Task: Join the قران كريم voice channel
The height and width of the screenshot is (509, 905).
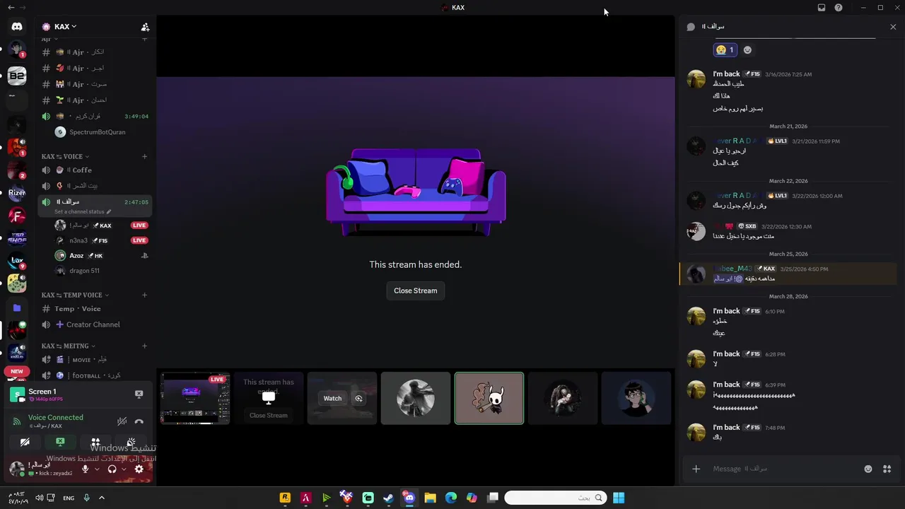Action: (95, 116)
